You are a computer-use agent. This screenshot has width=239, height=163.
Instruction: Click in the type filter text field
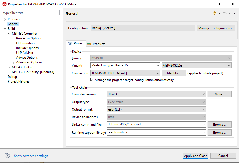pyautogui.click(x=31, y=13)
